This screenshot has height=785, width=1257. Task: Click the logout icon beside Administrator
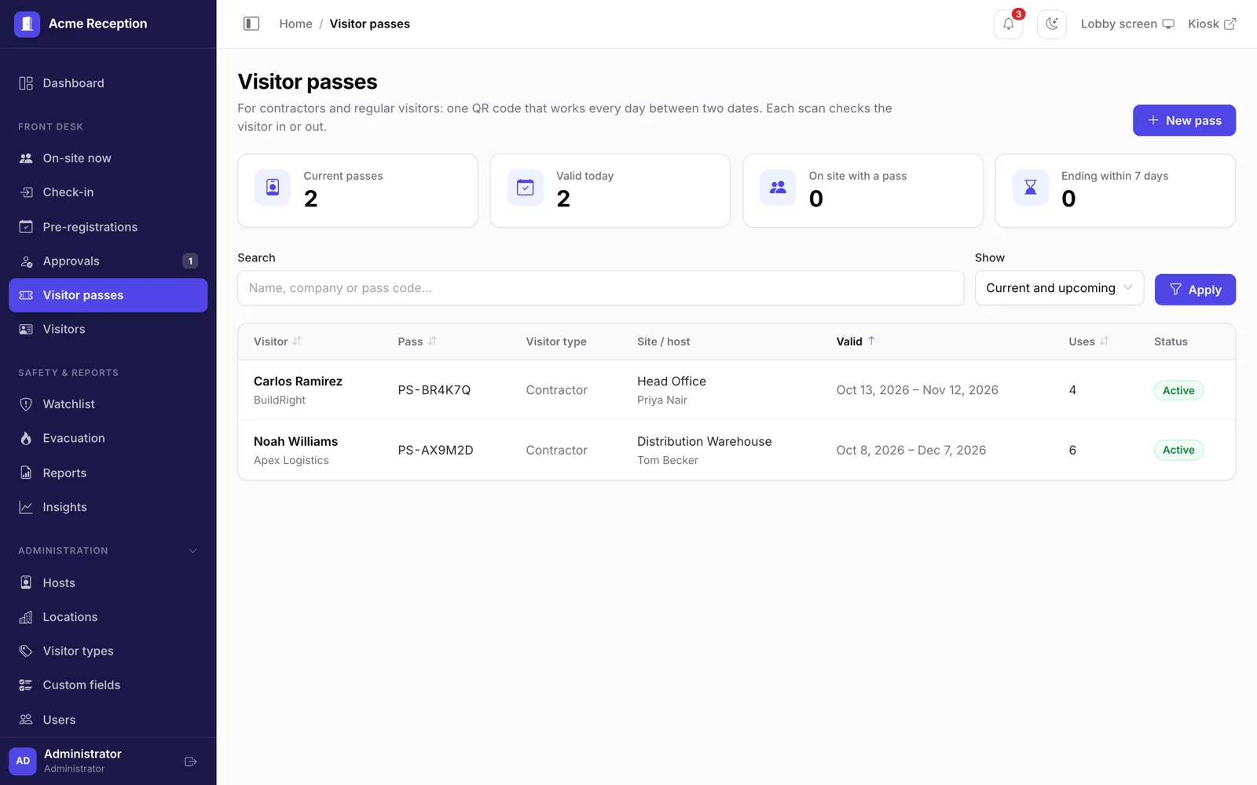tap(190, 761)
